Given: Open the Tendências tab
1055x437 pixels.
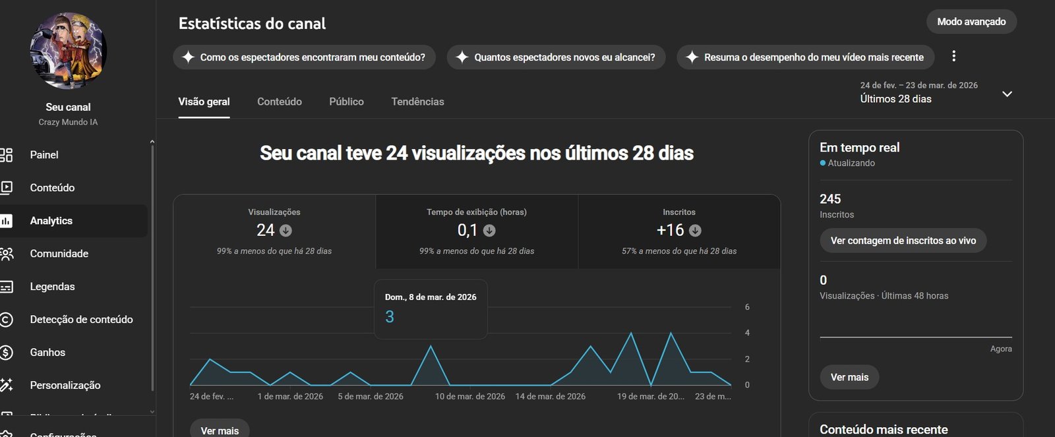Looking at the screenshot, I should coord(417,102).
